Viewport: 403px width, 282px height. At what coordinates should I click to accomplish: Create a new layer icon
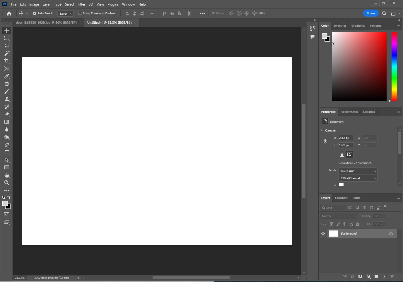click(x=384, y=276)
